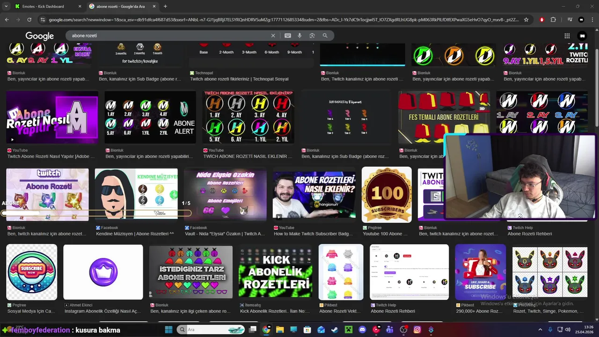Reload the Google results page
Viewport: 599px width, 337px height.
click(x=29, y=20)
